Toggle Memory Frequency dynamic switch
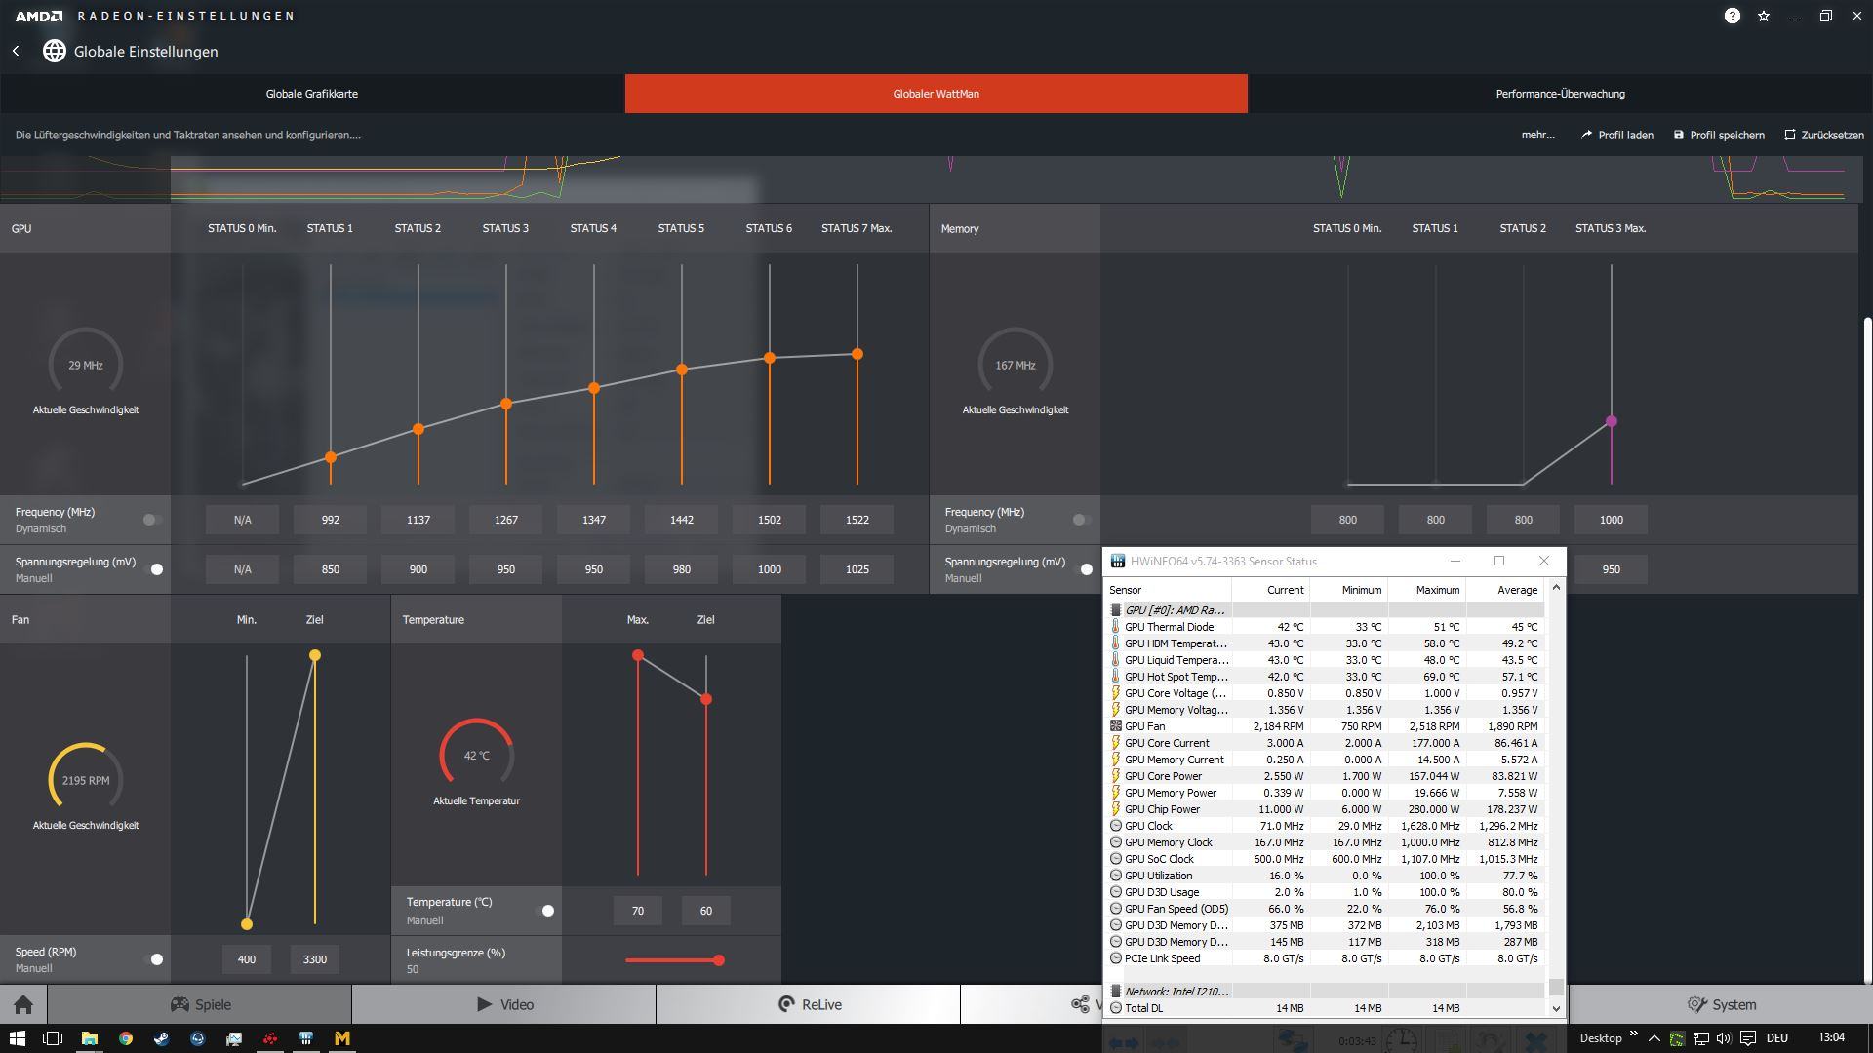1873x1053 pixels. point(1081,520)
